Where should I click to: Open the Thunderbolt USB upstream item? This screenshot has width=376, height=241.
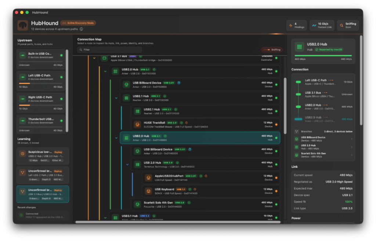click(41, 123)
